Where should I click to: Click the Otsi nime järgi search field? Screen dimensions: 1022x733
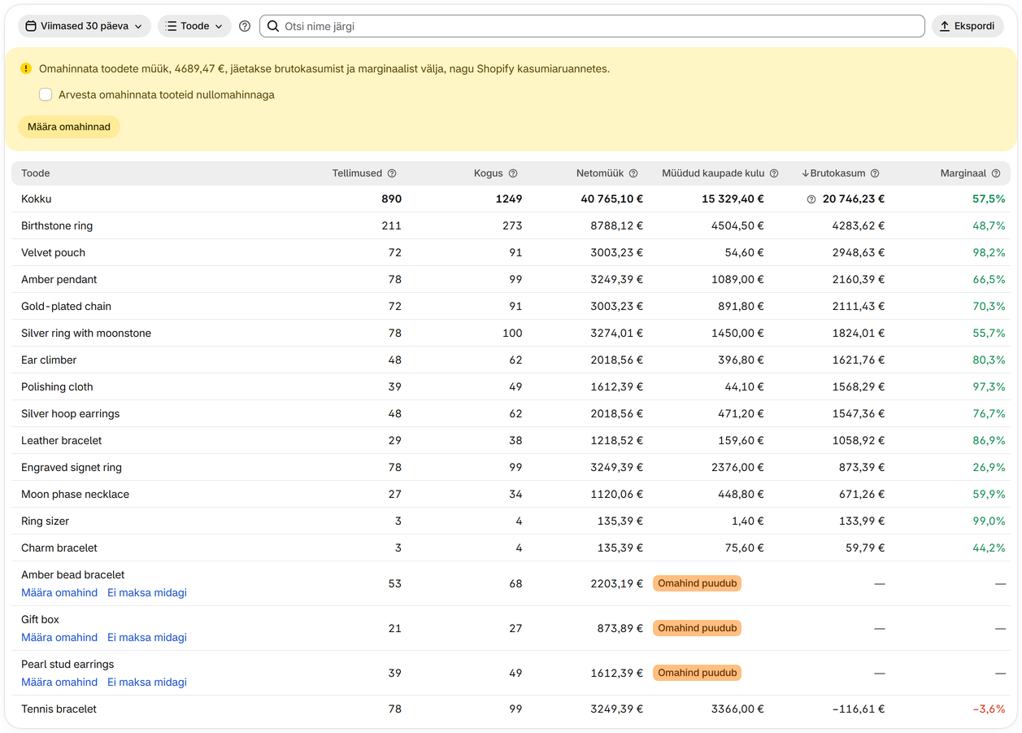pos(592,26)
